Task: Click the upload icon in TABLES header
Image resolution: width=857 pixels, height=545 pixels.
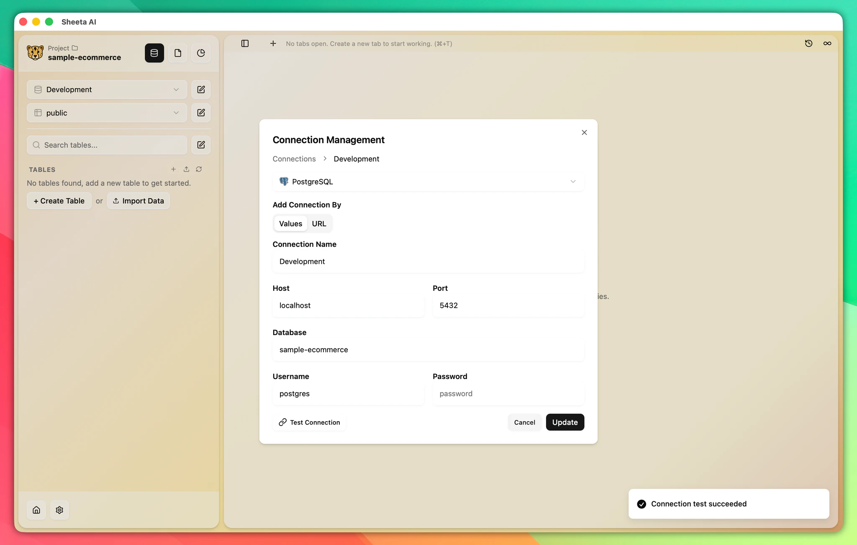Action: pos(186,169)
